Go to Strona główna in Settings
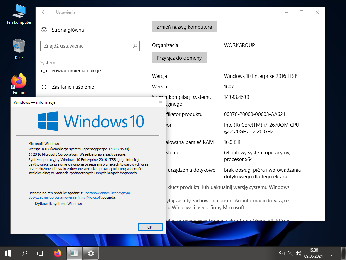 tap(68, 30)
